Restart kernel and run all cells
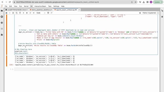This screenshot has width=164, height=92. tap(34, 13)
